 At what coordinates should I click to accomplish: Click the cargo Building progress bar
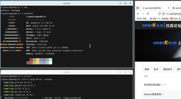(29, 98)
